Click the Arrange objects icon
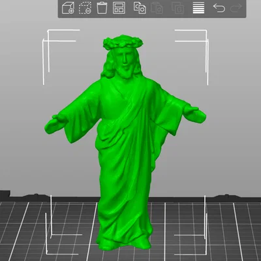The width and height of the screenshot is (261, 261). tap(119, 8)
